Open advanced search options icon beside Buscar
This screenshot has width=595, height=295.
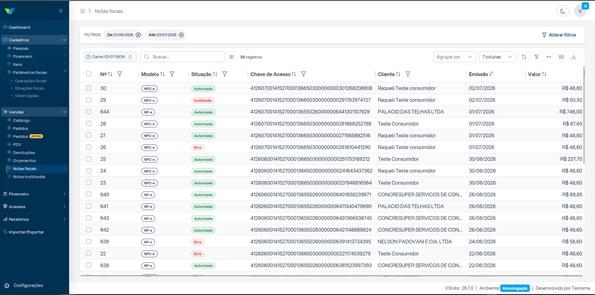click(x=231, y=57)
